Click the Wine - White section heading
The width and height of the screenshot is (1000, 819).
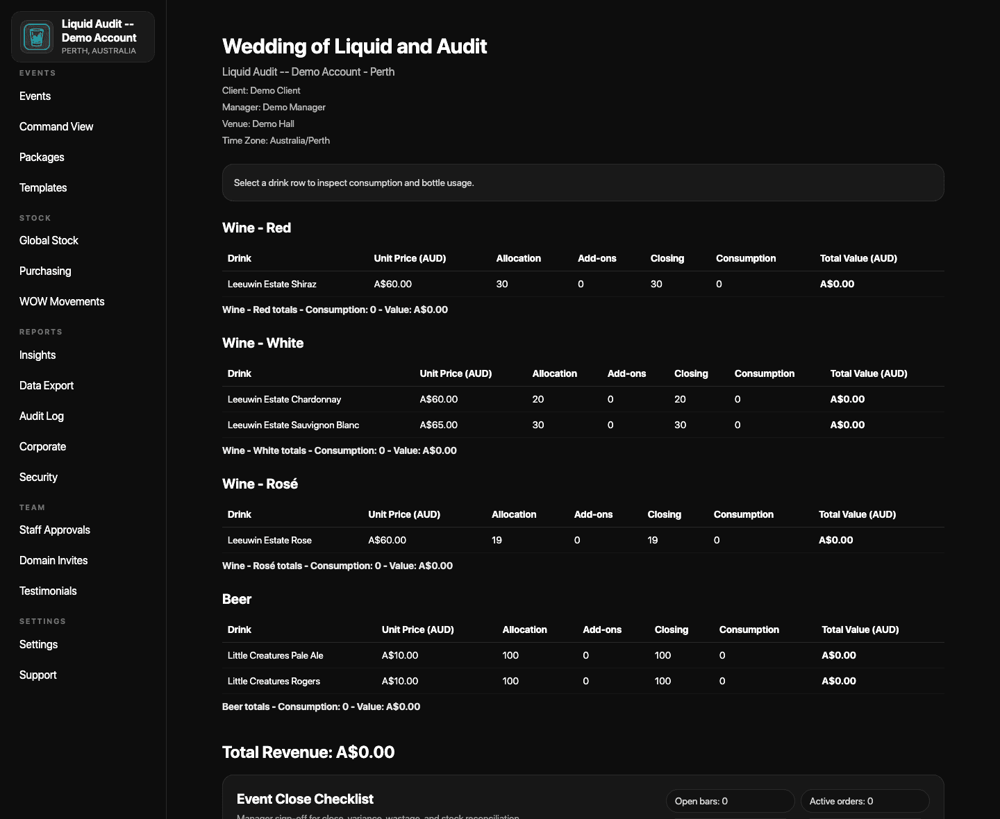262,343
